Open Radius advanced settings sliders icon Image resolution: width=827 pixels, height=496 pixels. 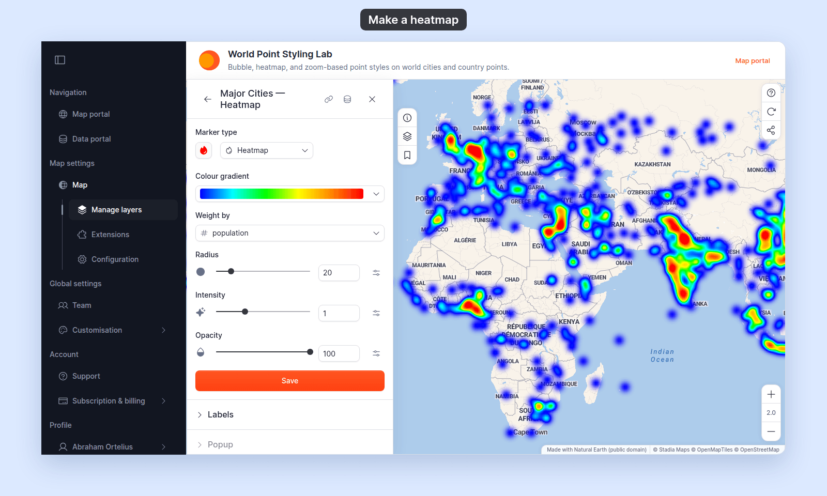(x=376, y=273)
